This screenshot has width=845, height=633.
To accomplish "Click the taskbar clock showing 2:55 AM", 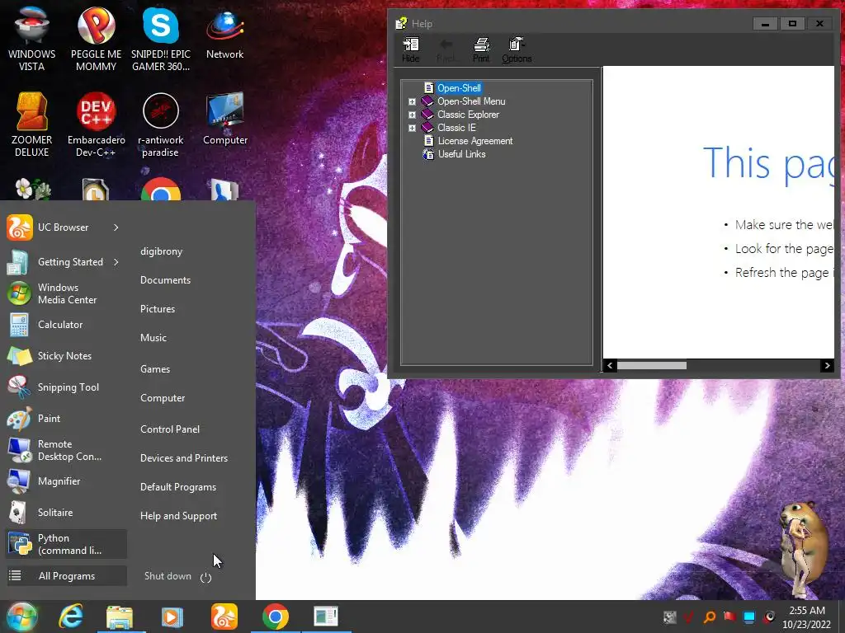I will [807, 617].
